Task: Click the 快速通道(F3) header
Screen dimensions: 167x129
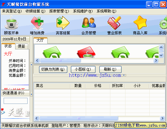Action: (15, 93)
